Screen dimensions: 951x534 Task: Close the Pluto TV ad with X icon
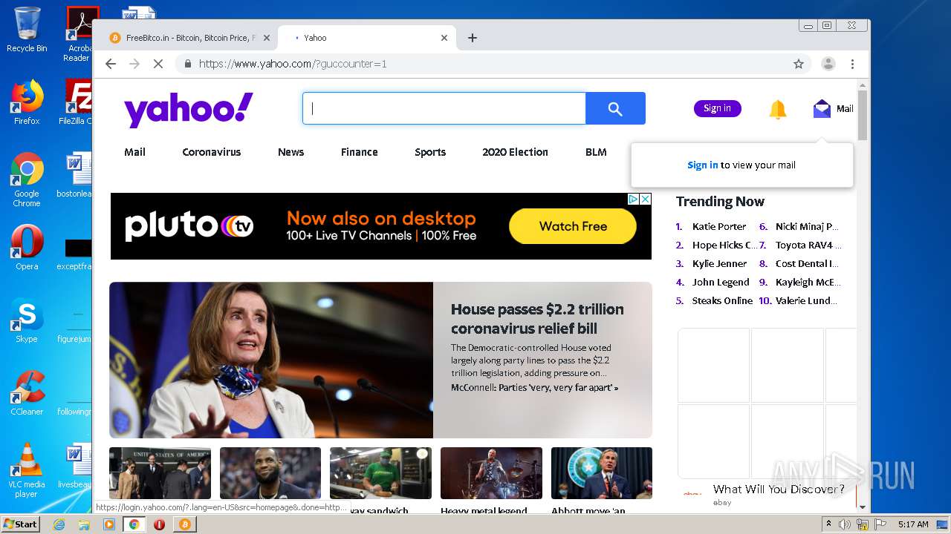(x=646, y=199)
